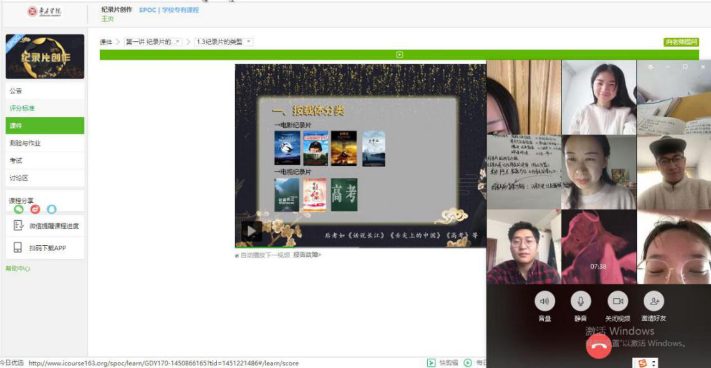Viewport: 711px width, 368px height.
Task: Click the volume (音量) speaker icon
Action: pos(544,302)
